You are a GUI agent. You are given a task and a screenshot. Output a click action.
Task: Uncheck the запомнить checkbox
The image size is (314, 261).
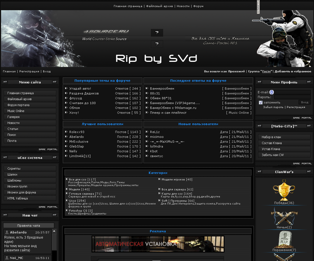pos(261,102)
